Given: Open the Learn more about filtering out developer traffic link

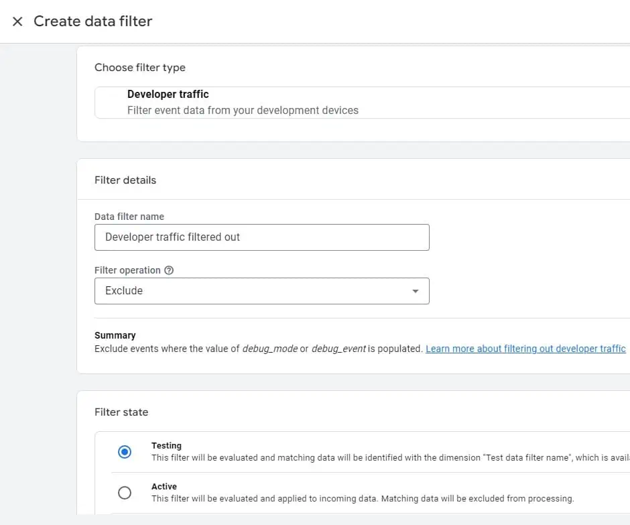Looking at the screenshot, I should tap(525, 348).
